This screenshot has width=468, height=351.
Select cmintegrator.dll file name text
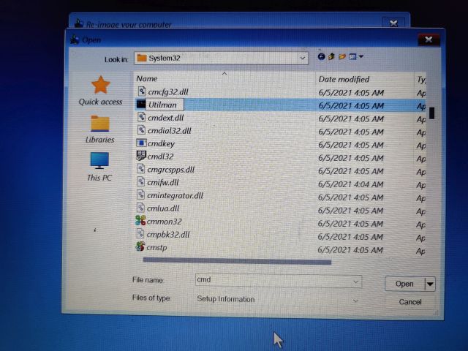pyautogui.click(x=175, y=195)
